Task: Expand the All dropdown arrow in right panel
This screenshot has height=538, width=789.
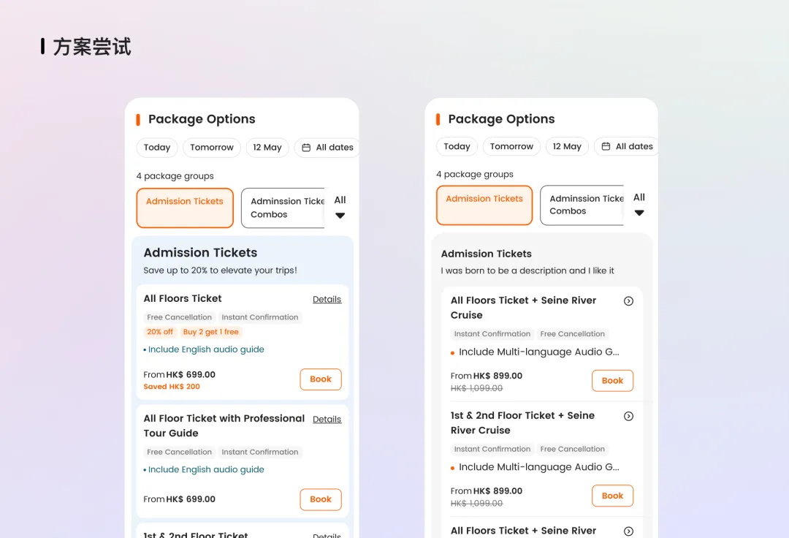Action: click(x=639, y=213)
